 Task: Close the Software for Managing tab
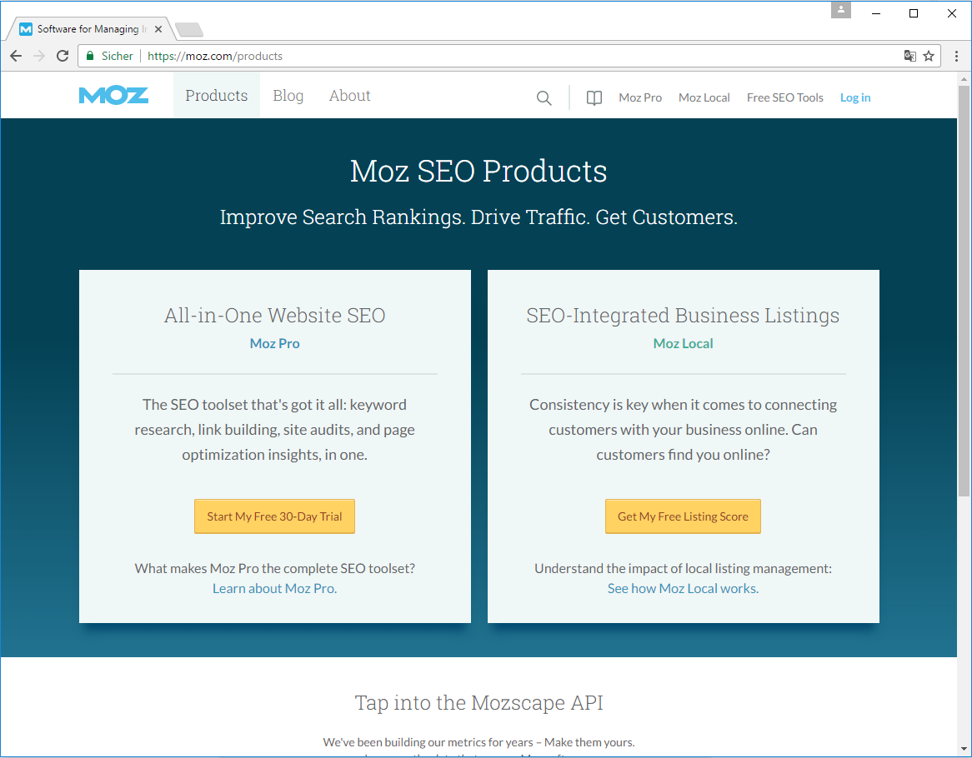point(158,29)
